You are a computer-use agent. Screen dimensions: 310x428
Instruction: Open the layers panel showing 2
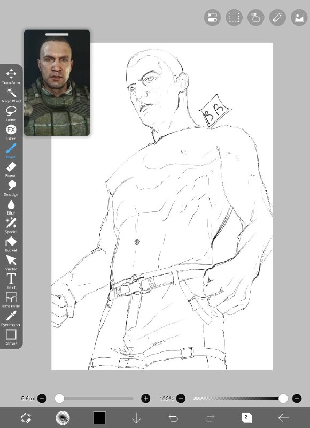click(x=246, y=418)
